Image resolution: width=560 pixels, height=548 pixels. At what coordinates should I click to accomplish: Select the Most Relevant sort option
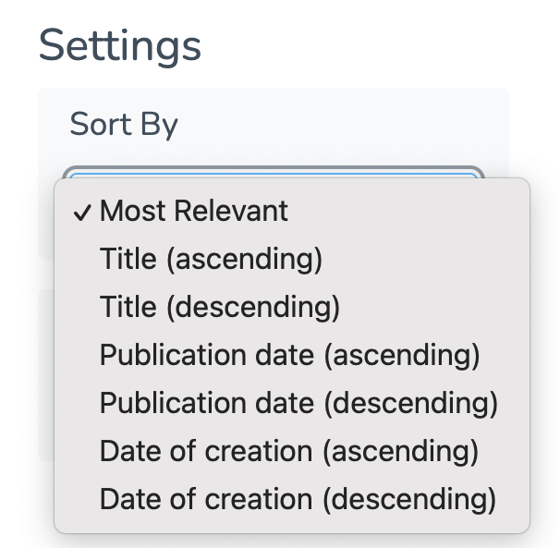[194, 212]
